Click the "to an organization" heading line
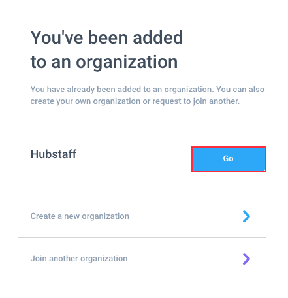 pos(104,63)
